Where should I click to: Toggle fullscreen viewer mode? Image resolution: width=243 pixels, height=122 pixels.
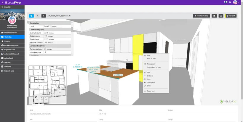[221, 16]
